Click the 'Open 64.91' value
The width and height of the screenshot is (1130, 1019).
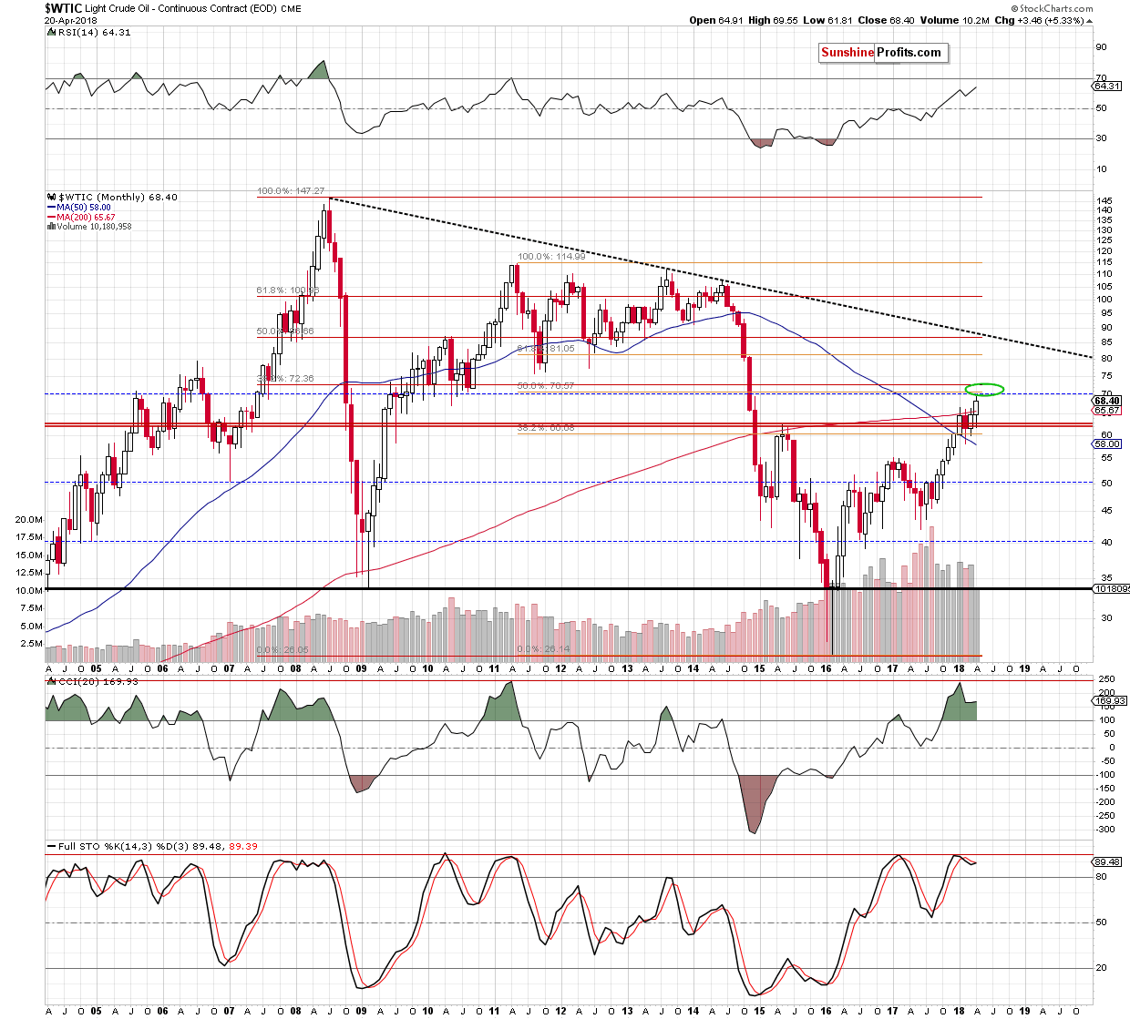pyautogui.click(x=716, y=20)
